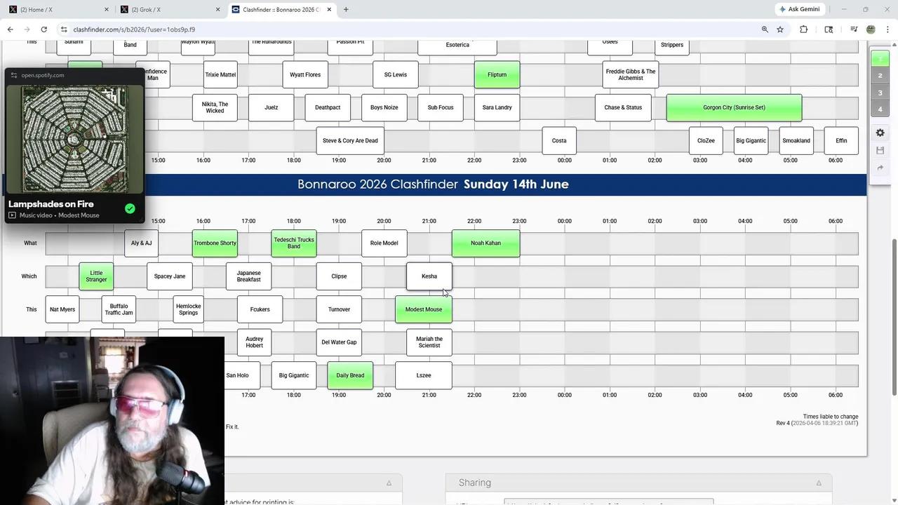Image resolution: width=898 pixels, height=505 pixels.
Task: Select the Steve & Cory Are Dead block
Action: (x=350, y=140)
